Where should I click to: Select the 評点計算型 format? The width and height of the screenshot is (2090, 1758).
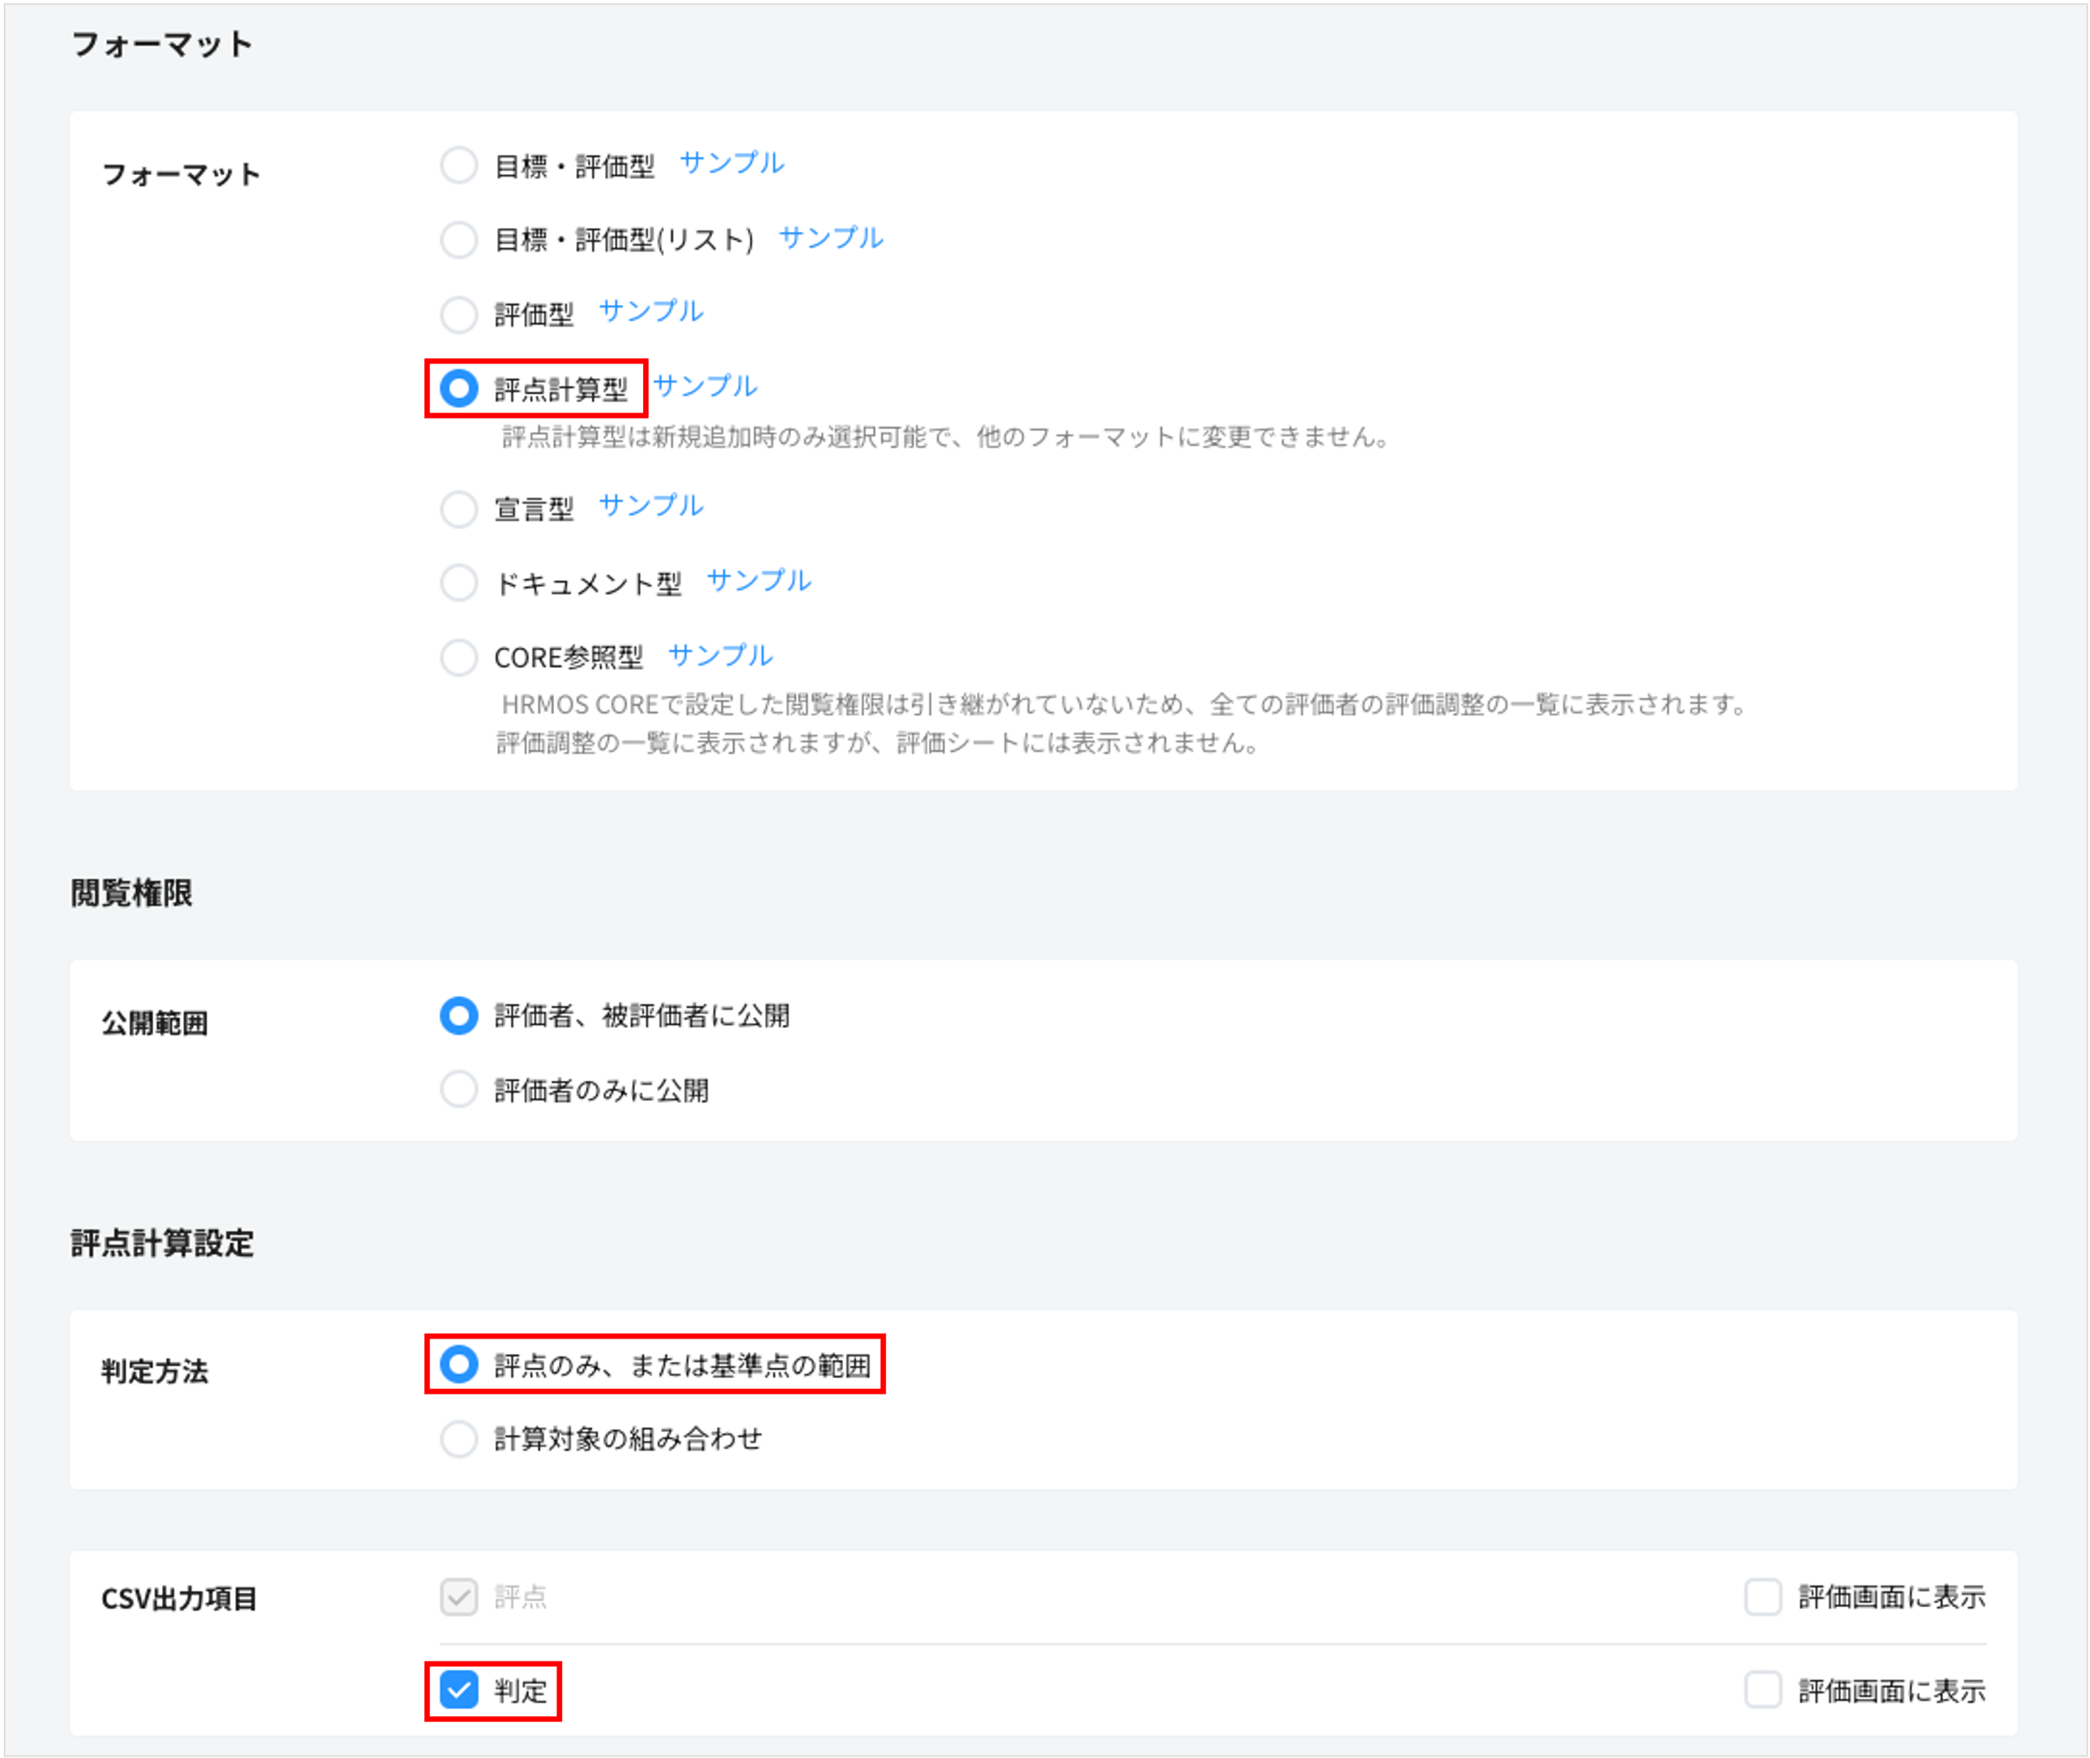click(458, 388)
